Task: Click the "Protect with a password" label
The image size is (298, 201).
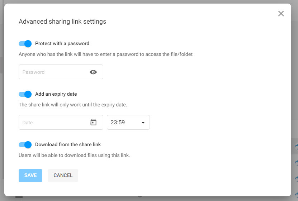Action: click(x=62, y=44)
